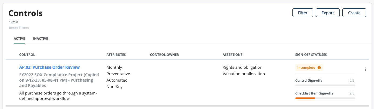Click the Assertions column header
Screen dimensions: 374x109
(x=233, y=55)
